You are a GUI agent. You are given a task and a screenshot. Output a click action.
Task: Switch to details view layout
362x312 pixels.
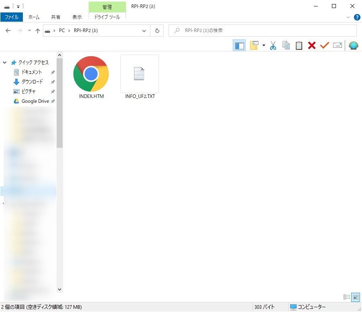click(346, 297)
